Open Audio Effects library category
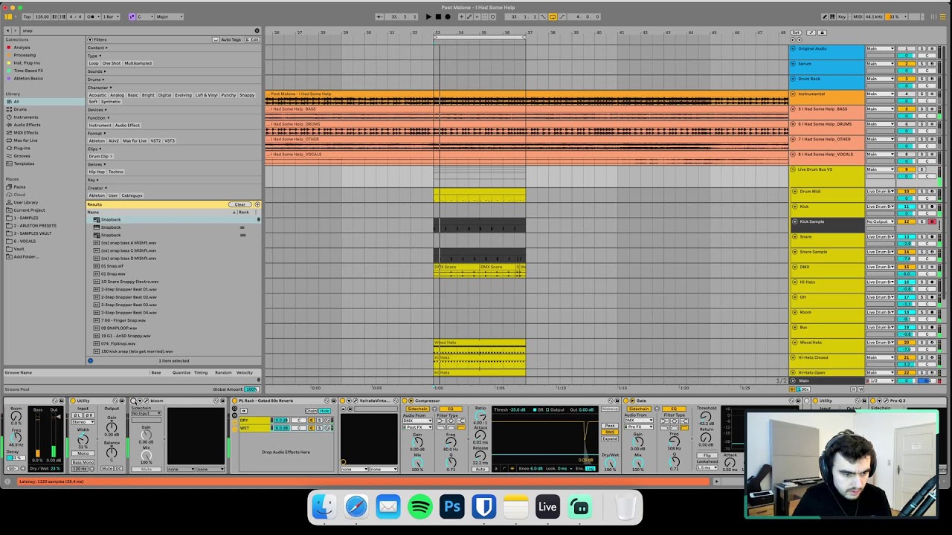Screen dimensions: 952x535 (x=27, y=125)
